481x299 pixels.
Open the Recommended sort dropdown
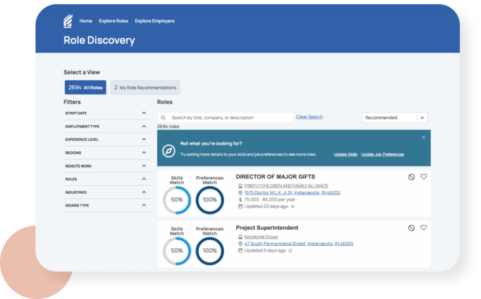click(x=395, y=118)
